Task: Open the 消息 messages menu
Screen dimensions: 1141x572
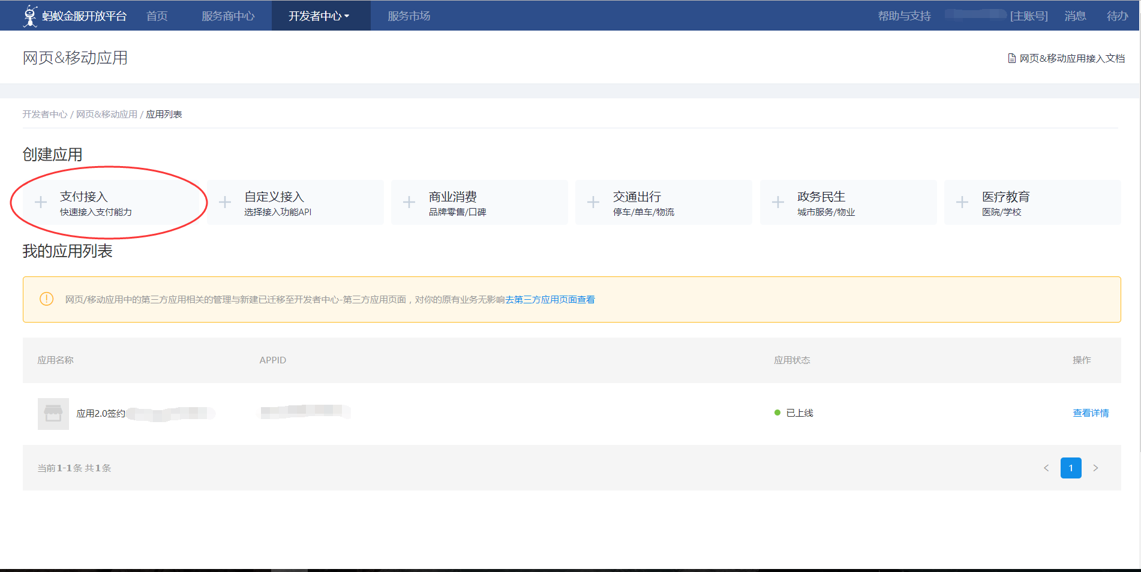Action: pyautogui.click(x=1076, y=16)
